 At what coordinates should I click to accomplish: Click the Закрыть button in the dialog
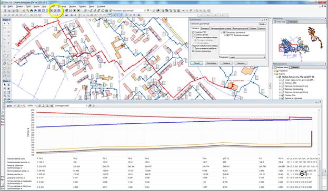pyautogui.click(x=241, y=63)
